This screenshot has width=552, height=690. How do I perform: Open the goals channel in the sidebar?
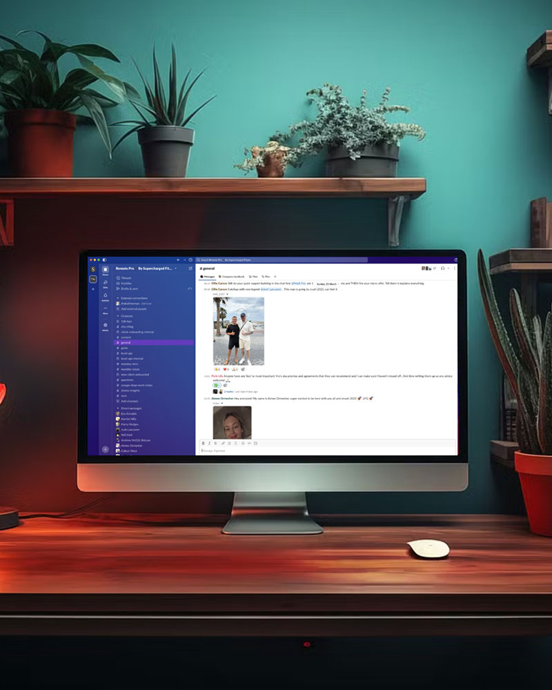point(125,348)
